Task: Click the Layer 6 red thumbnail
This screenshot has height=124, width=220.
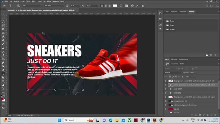Action: click(x=170, y=109)
